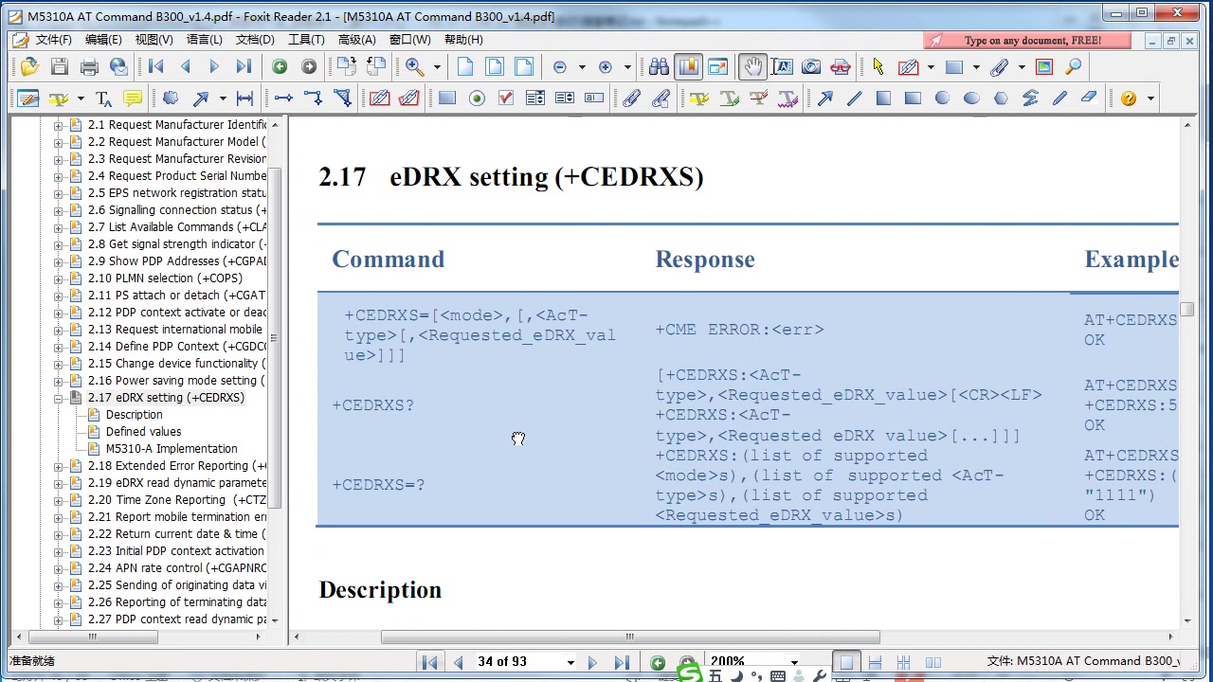
Task: Click next page arrow in status bar
Action: (x=593, y=662)
